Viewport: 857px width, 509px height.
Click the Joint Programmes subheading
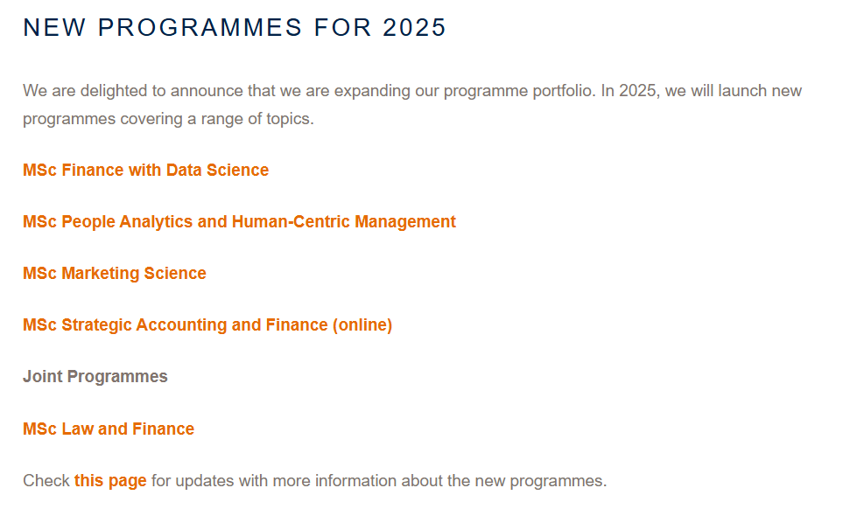coord(95,376)
